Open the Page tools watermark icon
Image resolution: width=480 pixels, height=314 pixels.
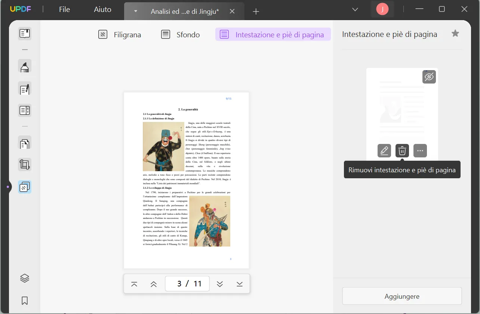[x=25, y=187]
